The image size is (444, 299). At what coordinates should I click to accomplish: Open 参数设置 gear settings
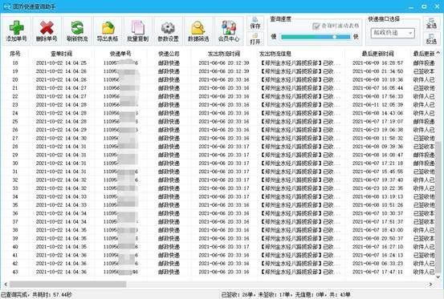[x=168, y=30]
